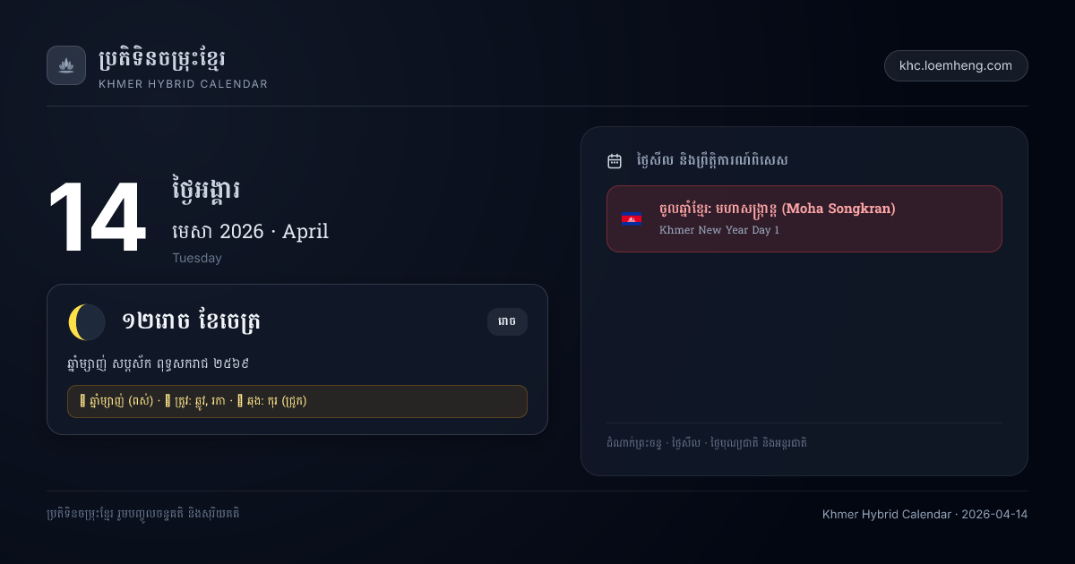This screenshot has width=1075, height=564.
Task: Click the ១២រោច ខែចេត្រ lunar date heading
Action: 192,321
